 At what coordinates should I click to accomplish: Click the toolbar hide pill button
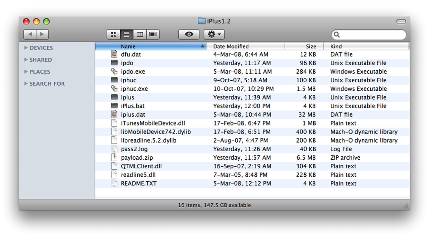[401, 21]
